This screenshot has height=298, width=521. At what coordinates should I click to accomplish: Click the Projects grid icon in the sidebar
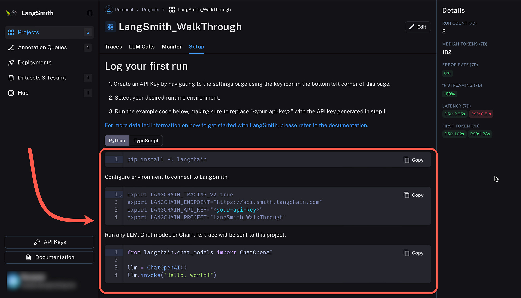tap(11, 32)
